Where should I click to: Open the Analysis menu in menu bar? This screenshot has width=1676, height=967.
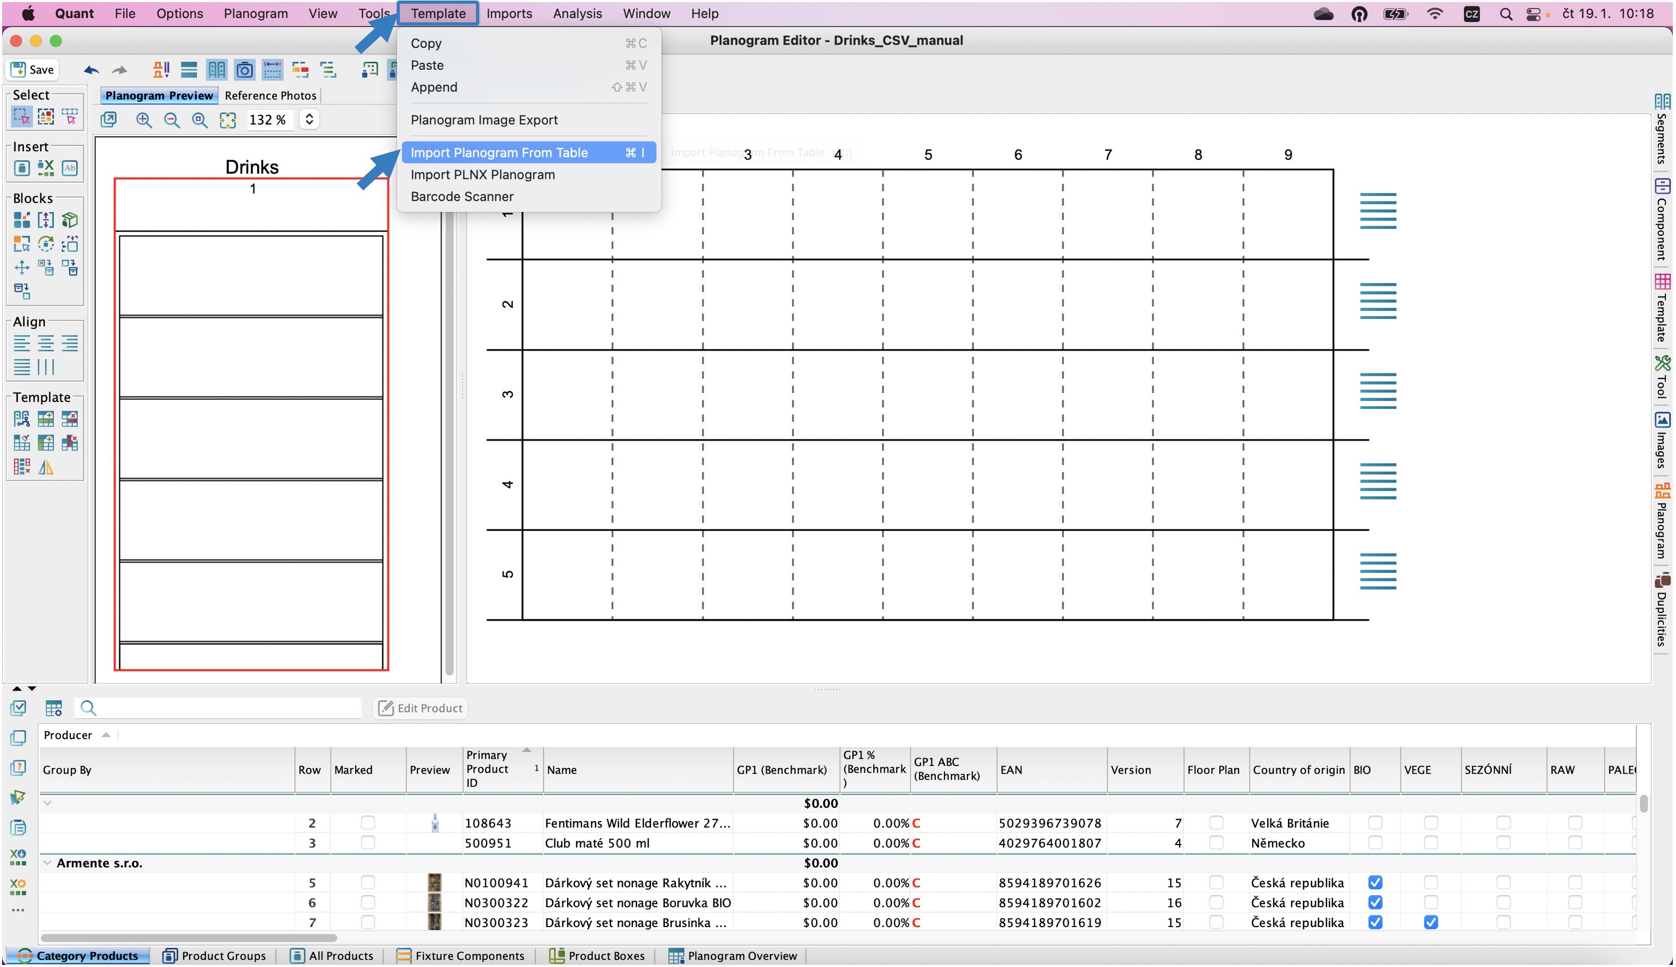click(x=577, y=13)
